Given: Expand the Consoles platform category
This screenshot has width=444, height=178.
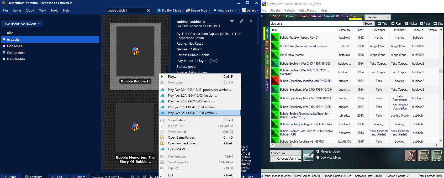Looking at the screenshot, I should click(x=4, y=46).
